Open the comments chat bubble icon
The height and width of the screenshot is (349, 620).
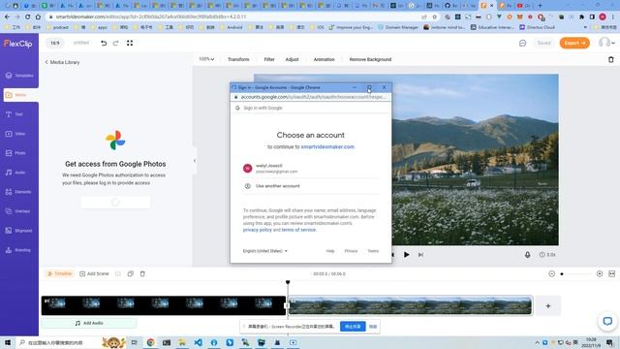click(x=522, y=43)
